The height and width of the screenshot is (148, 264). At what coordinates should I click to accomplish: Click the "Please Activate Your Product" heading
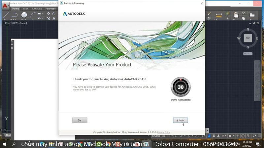(x=102, y=64)
